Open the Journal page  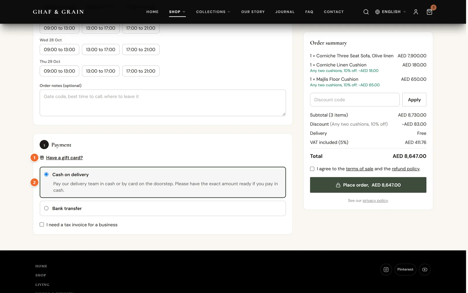pos(285,12)
